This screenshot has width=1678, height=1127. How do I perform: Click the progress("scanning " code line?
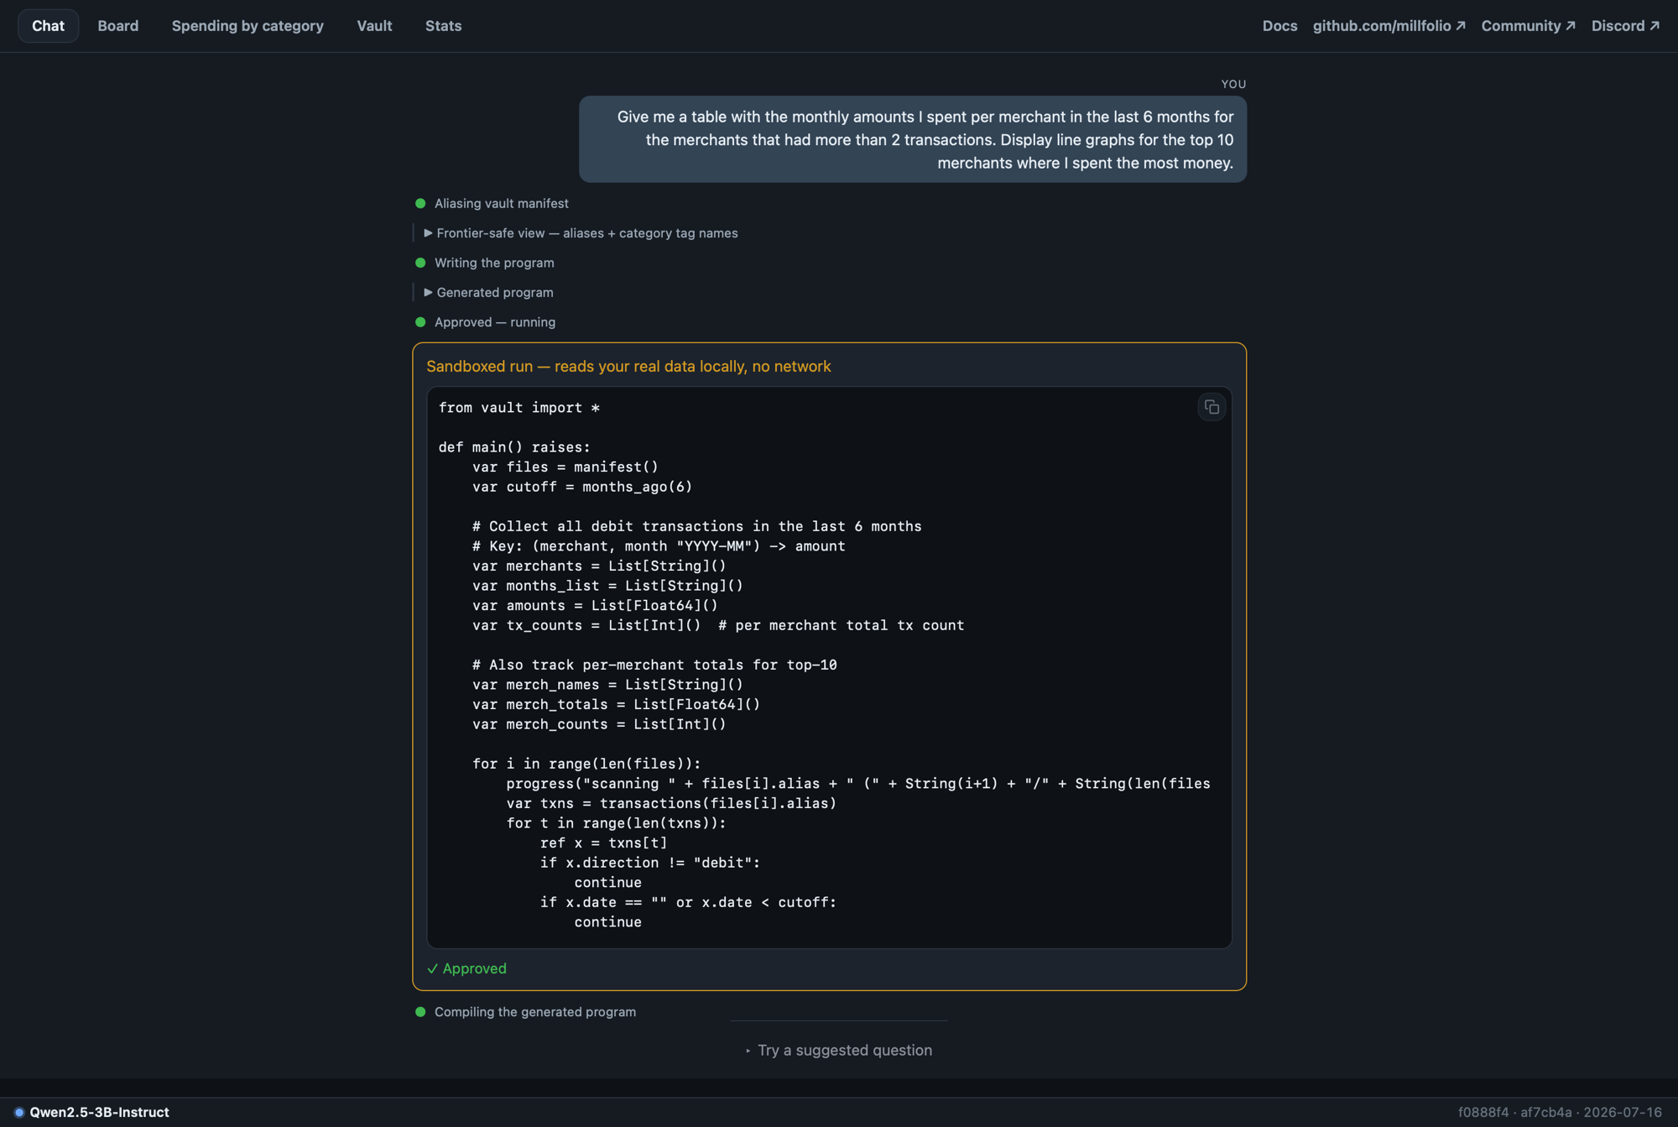coord(858,784)
